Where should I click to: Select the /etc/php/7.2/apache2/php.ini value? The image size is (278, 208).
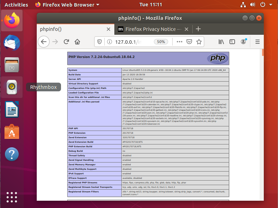pos(137,93)
